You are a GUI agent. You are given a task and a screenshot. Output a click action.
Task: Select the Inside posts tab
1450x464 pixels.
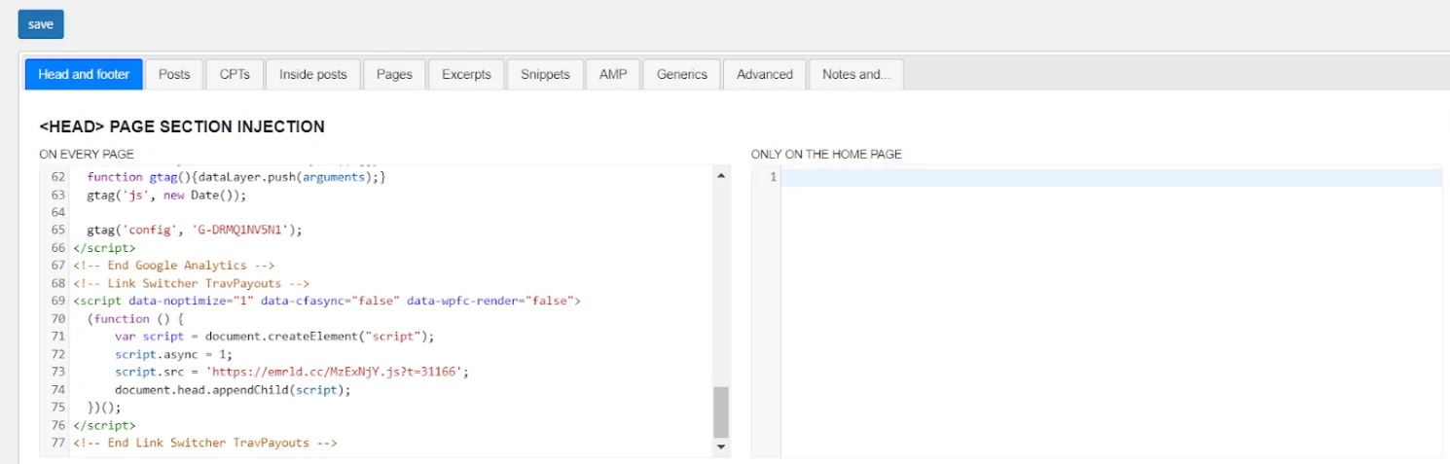coord(312,74)
